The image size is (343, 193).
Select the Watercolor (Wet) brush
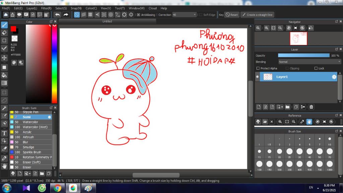coord(31,127)
